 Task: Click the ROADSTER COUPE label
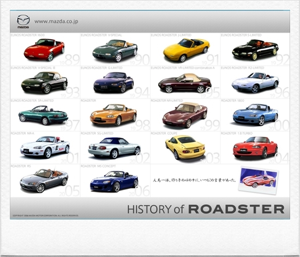point(164,133)
